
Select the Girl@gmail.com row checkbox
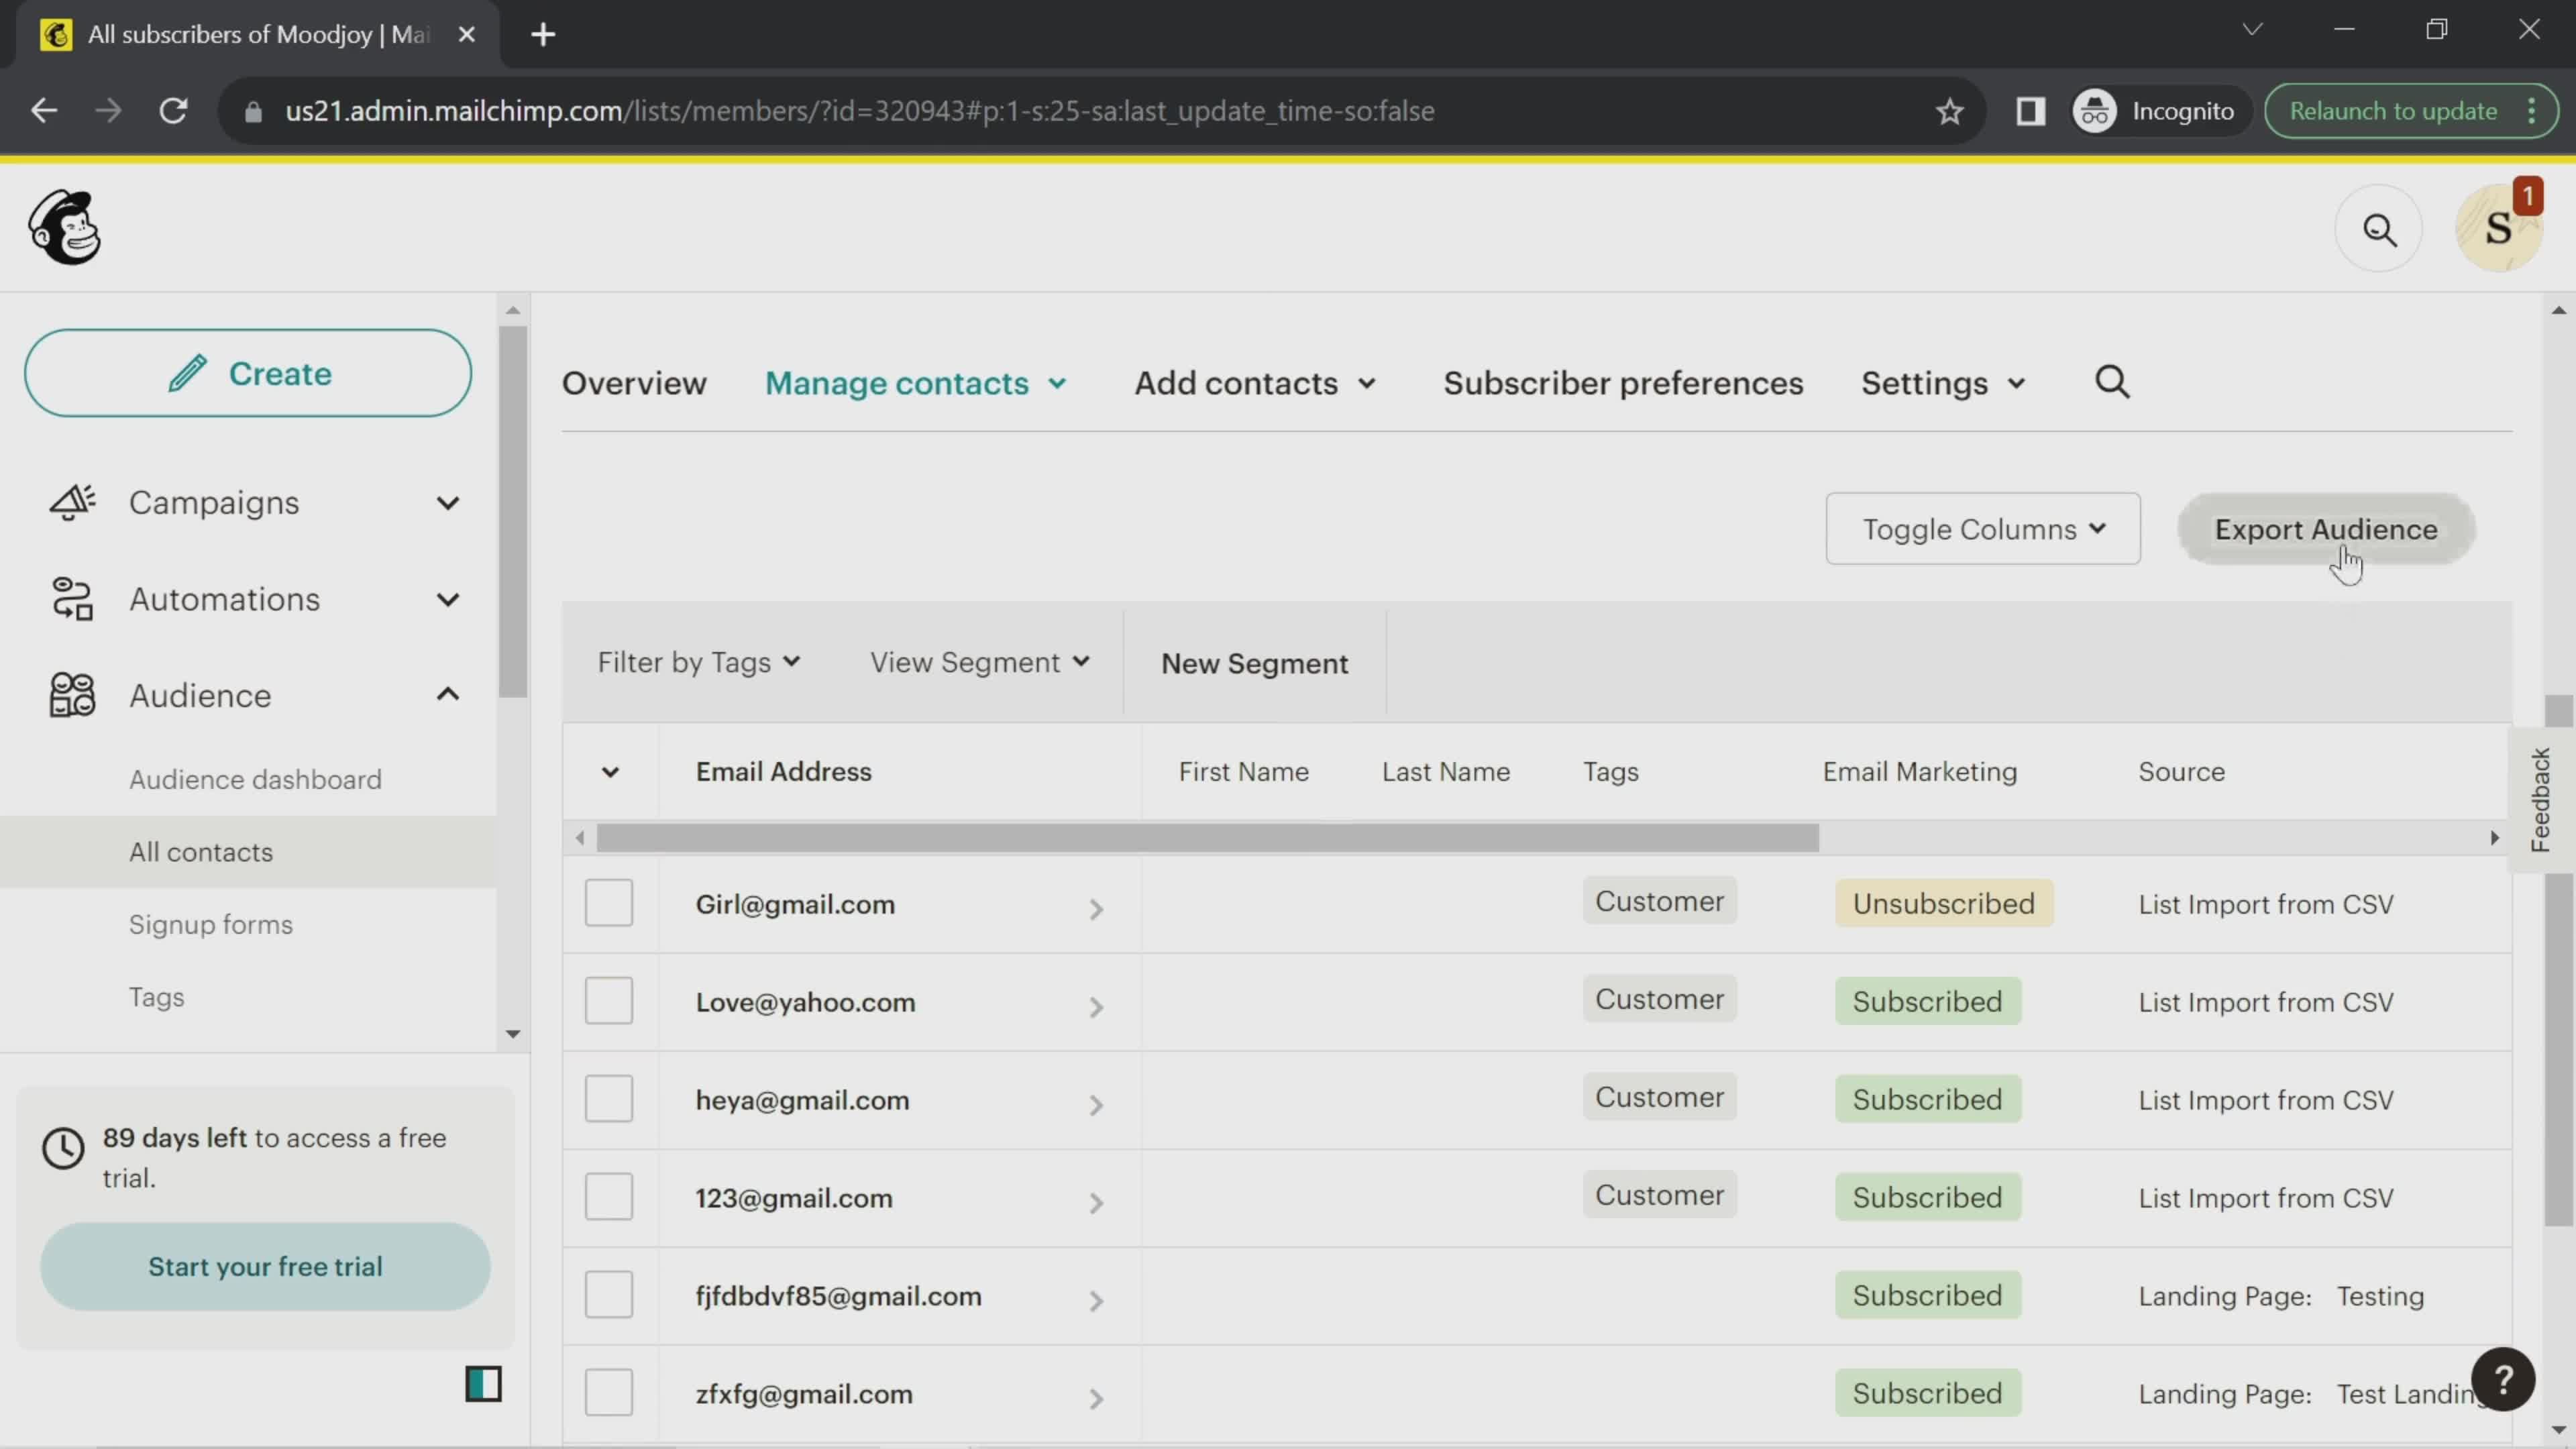click(608, 904)
